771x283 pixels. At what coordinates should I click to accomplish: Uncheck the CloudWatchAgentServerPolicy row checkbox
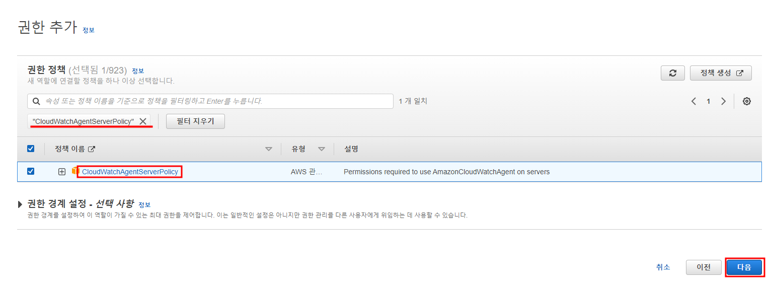[x=31, y=171]
